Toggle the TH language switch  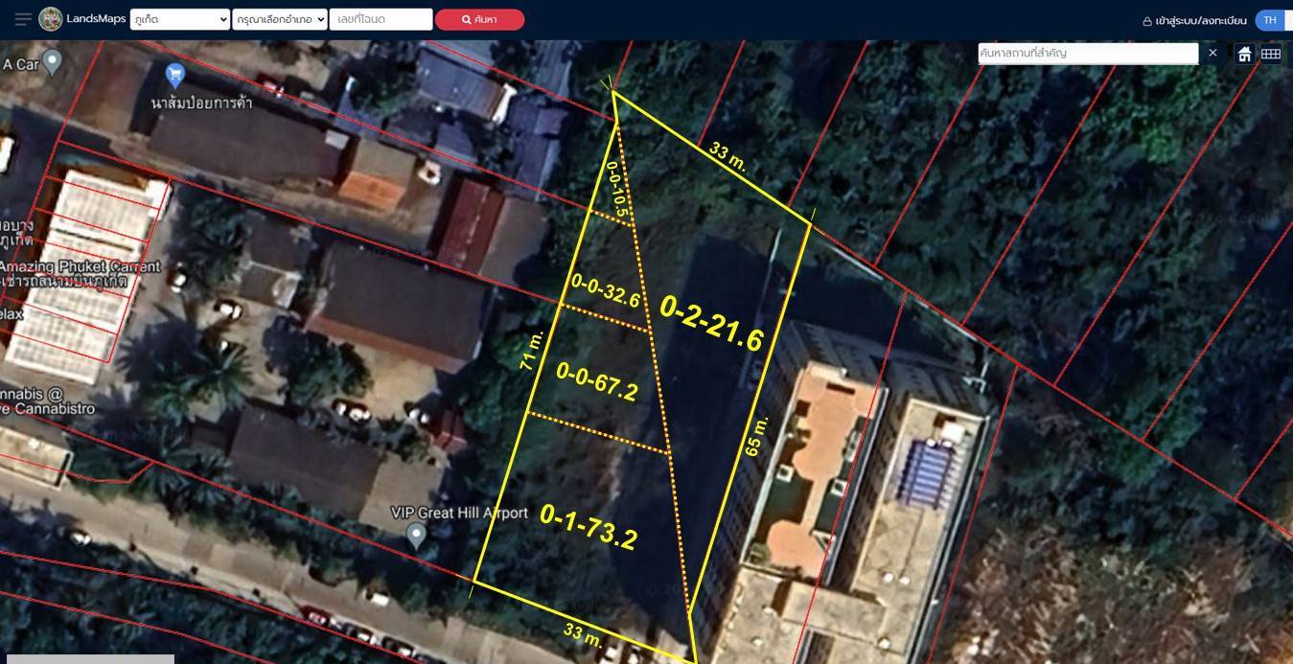(x=1271, y=20)
